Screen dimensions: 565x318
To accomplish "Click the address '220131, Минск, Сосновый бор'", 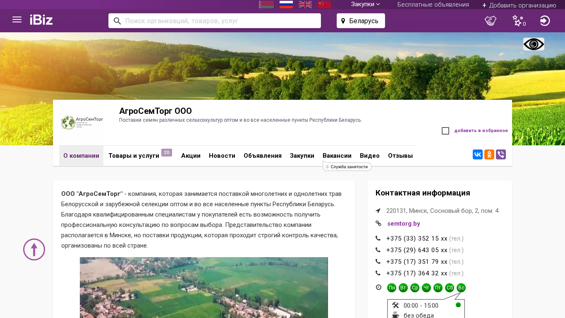I will pos(443,211).
